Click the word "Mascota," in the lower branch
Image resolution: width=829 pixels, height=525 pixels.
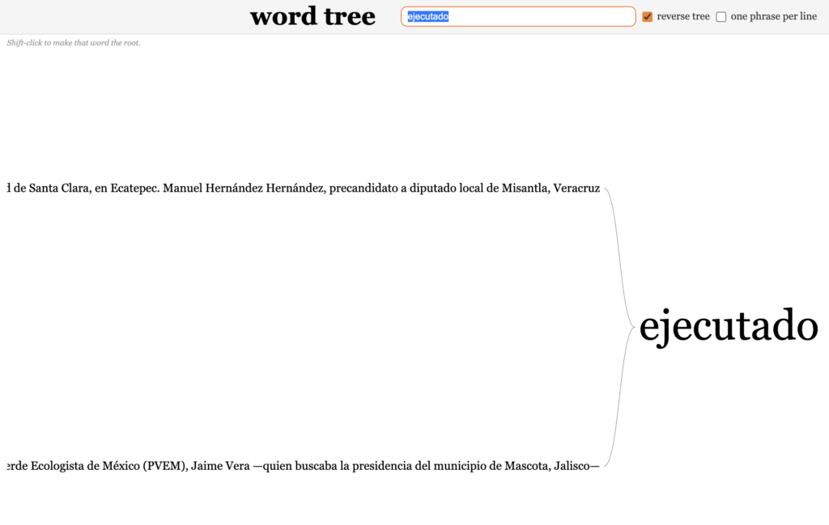click(528, 467)
